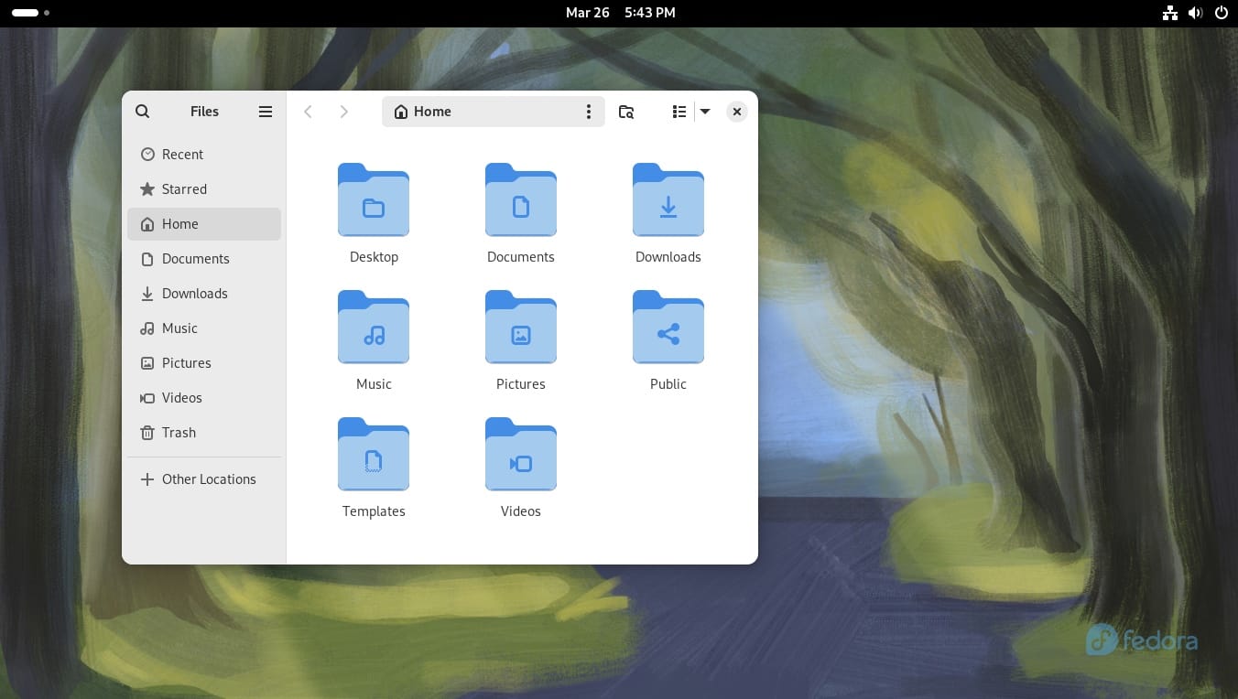This screenshot has width=1238, height=699.
Task: Open the main hamburger menu
Action: [266, 111]
